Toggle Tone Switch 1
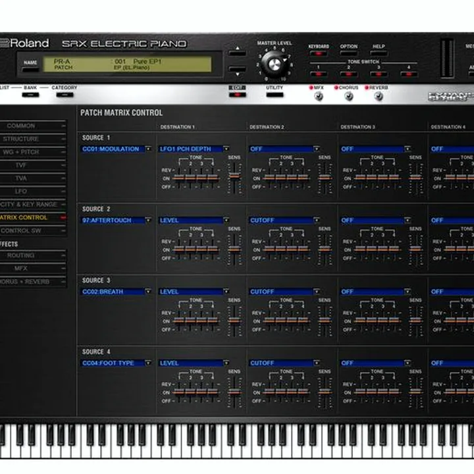The width and height of the screenshot is (474, 474). [x=319, y=74]
